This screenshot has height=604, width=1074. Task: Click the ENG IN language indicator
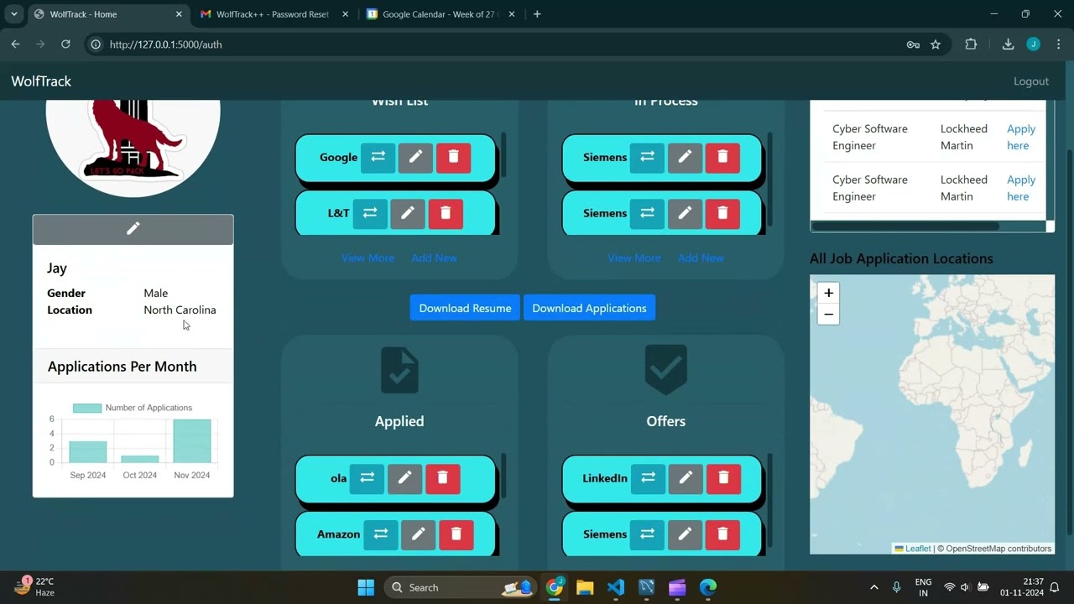(x=923, y=587)
